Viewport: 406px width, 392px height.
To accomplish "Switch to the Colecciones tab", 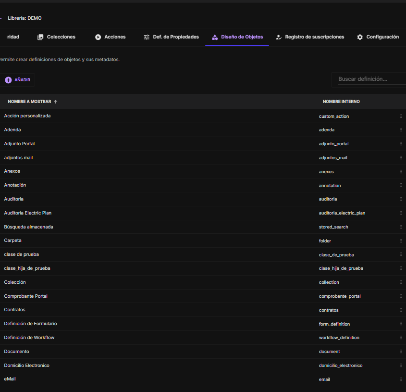I will (56, 37).
